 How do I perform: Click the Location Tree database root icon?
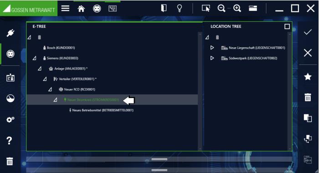[x=217, y=37]
